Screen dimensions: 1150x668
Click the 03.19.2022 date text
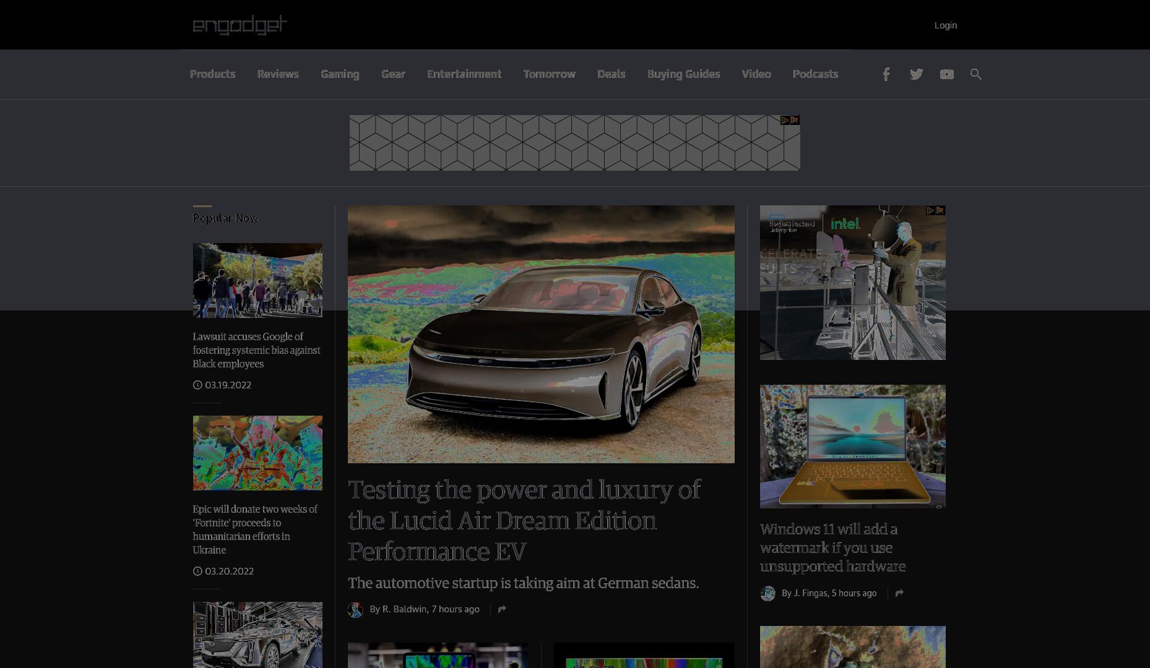coord(228,385)
